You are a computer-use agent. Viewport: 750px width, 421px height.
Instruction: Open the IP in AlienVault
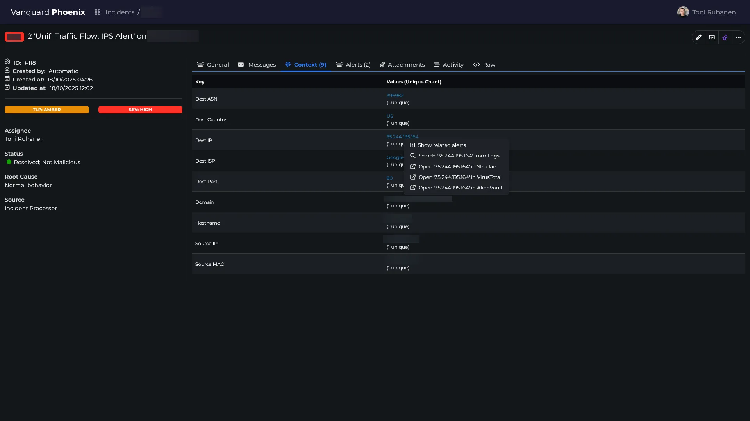(x=460, y=188)
